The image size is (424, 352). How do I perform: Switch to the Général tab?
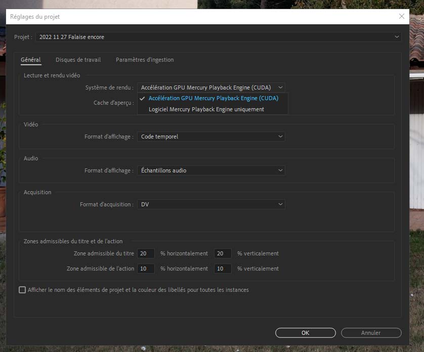coord(30,60)
